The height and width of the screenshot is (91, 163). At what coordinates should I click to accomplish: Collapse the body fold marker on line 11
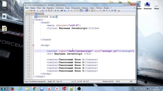(33, 45)
